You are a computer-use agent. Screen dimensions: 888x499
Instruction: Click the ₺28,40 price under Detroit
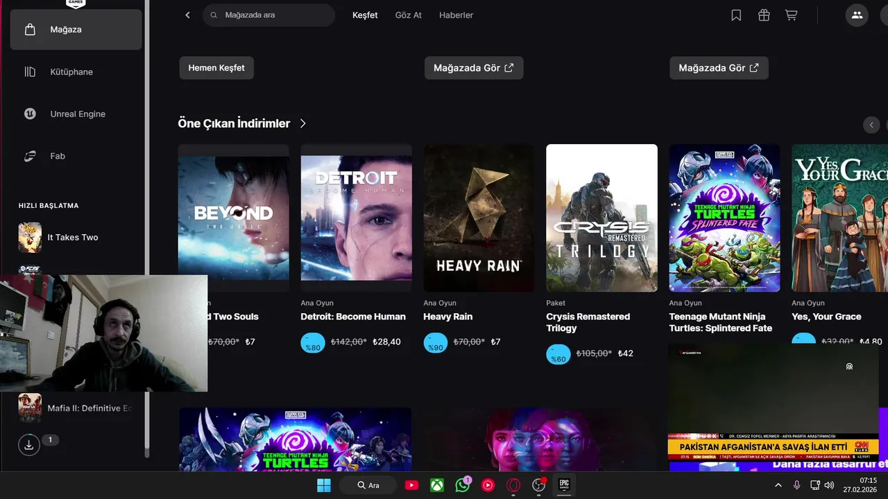(386, 342)
